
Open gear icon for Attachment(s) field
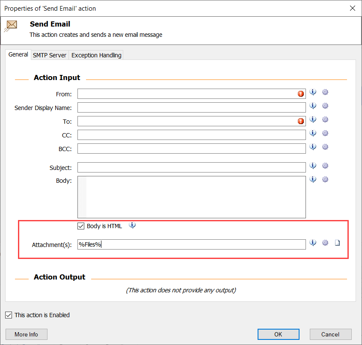325,243
